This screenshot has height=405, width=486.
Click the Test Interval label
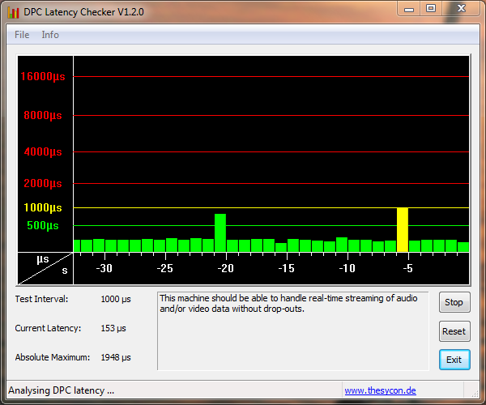[x=41, y=299]
